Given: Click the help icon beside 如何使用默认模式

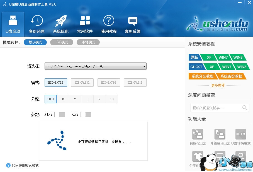Looking at the screenshot, I should point(8,165).
